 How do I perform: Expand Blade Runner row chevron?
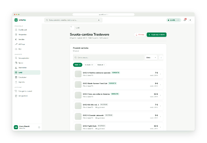click(160, 85)
